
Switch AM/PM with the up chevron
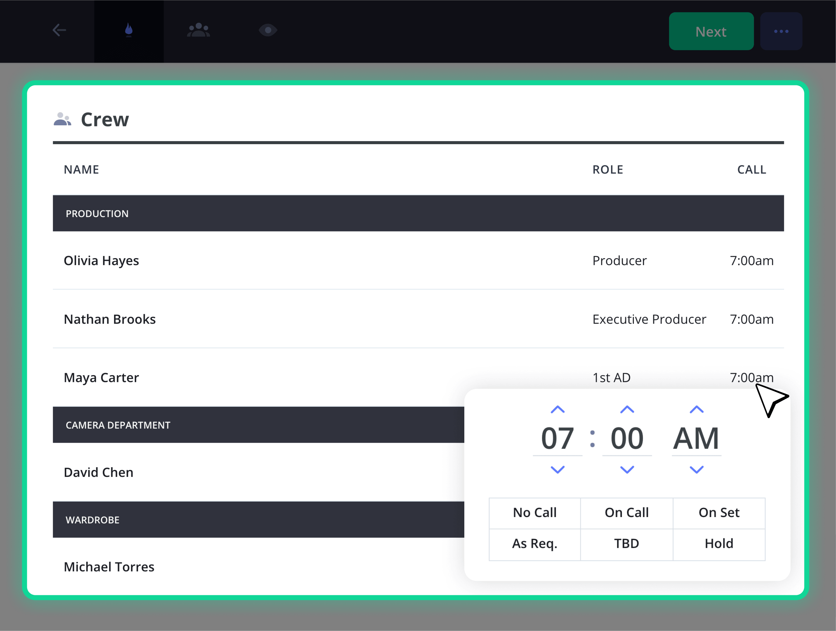click(x=696, y=409)
